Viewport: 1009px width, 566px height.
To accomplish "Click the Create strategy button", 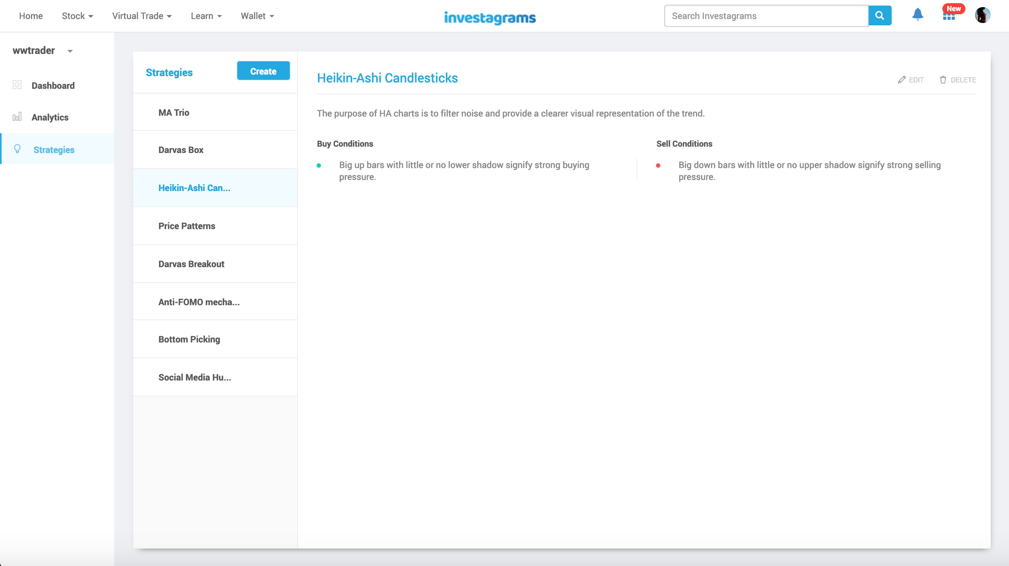I will (263, 71).
